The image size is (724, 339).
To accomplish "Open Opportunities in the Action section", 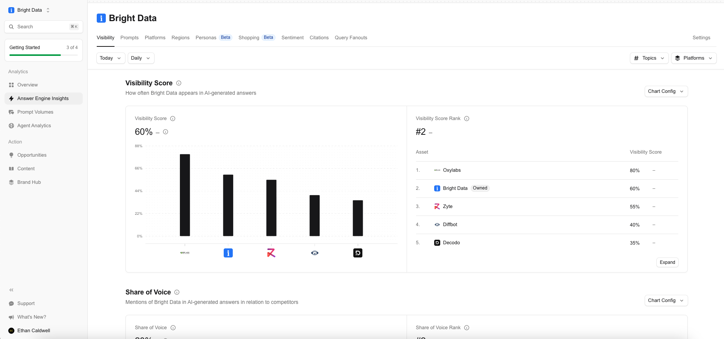I will (43, 155).
